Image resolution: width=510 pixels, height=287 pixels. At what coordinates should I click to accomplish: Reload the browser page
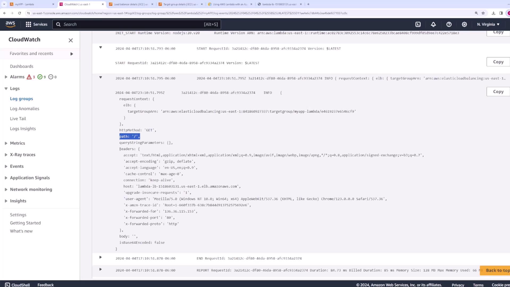pyautogui.click(x=19, y=13)
